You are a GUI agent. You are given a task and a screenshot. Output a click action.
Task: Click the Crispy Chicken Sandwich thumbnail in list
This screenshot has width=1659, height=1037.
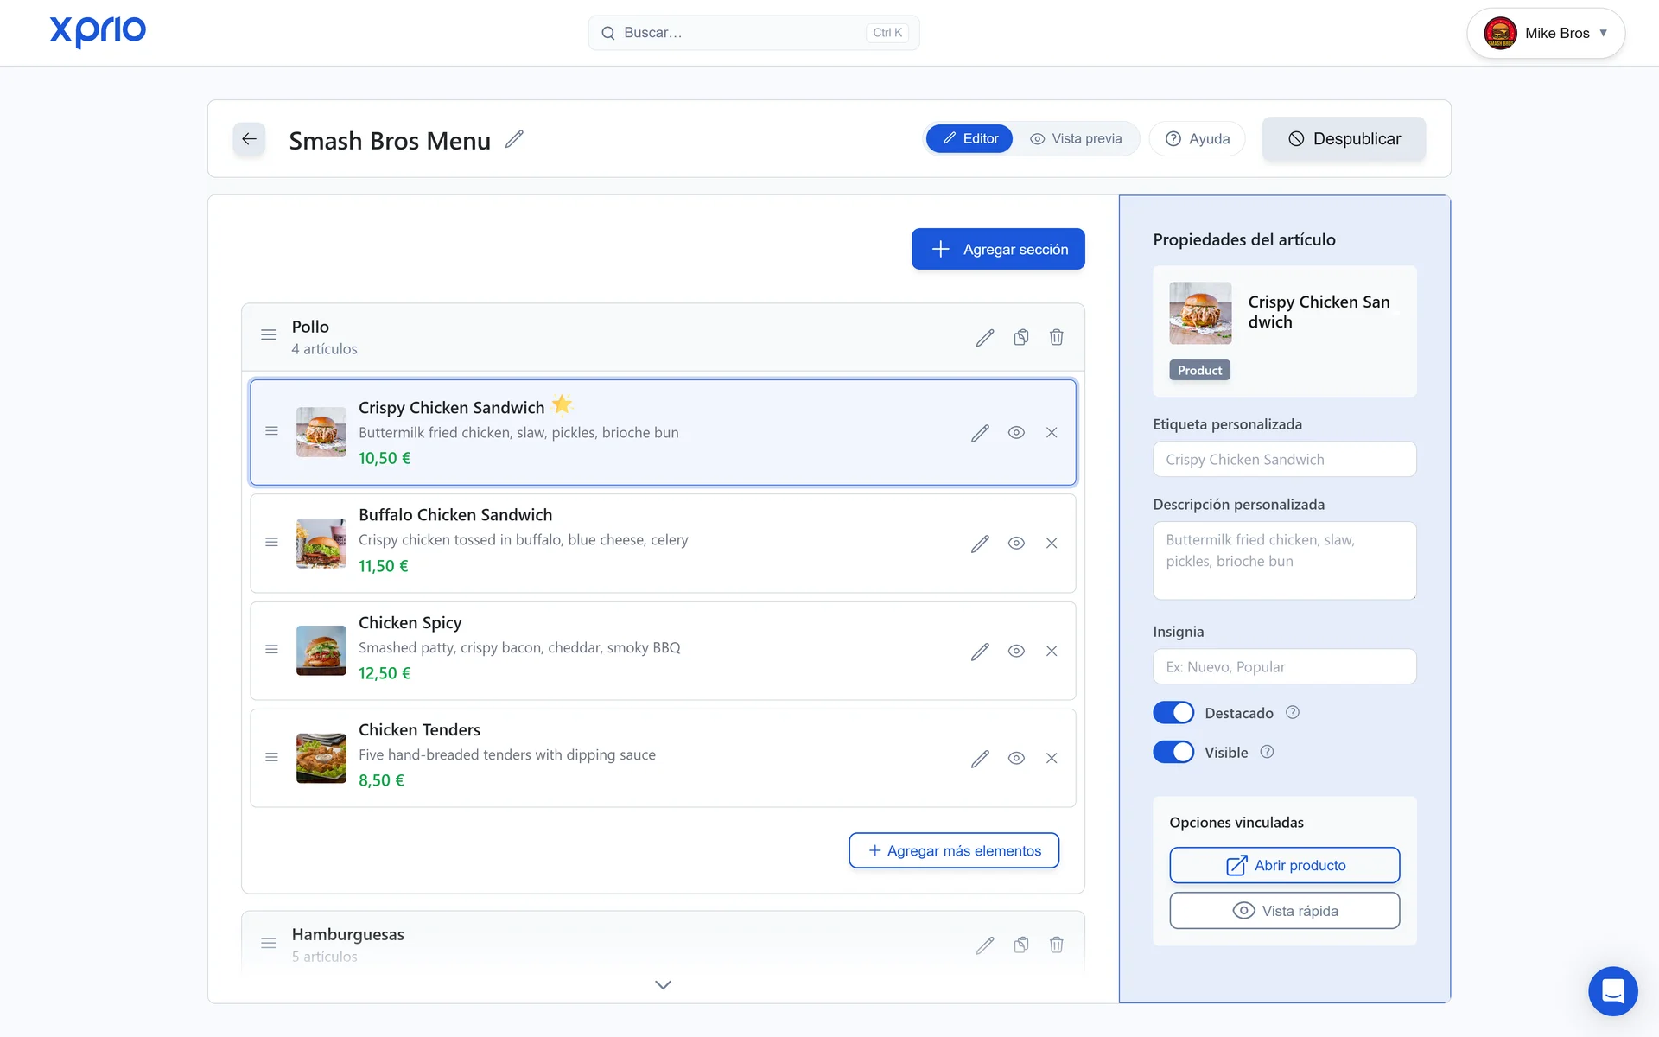(321, 432)
